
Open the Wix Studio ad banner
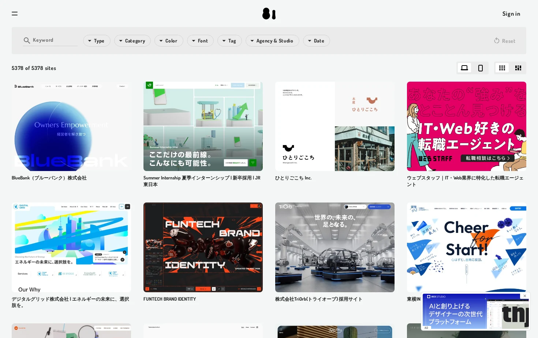tap(476, 311)
